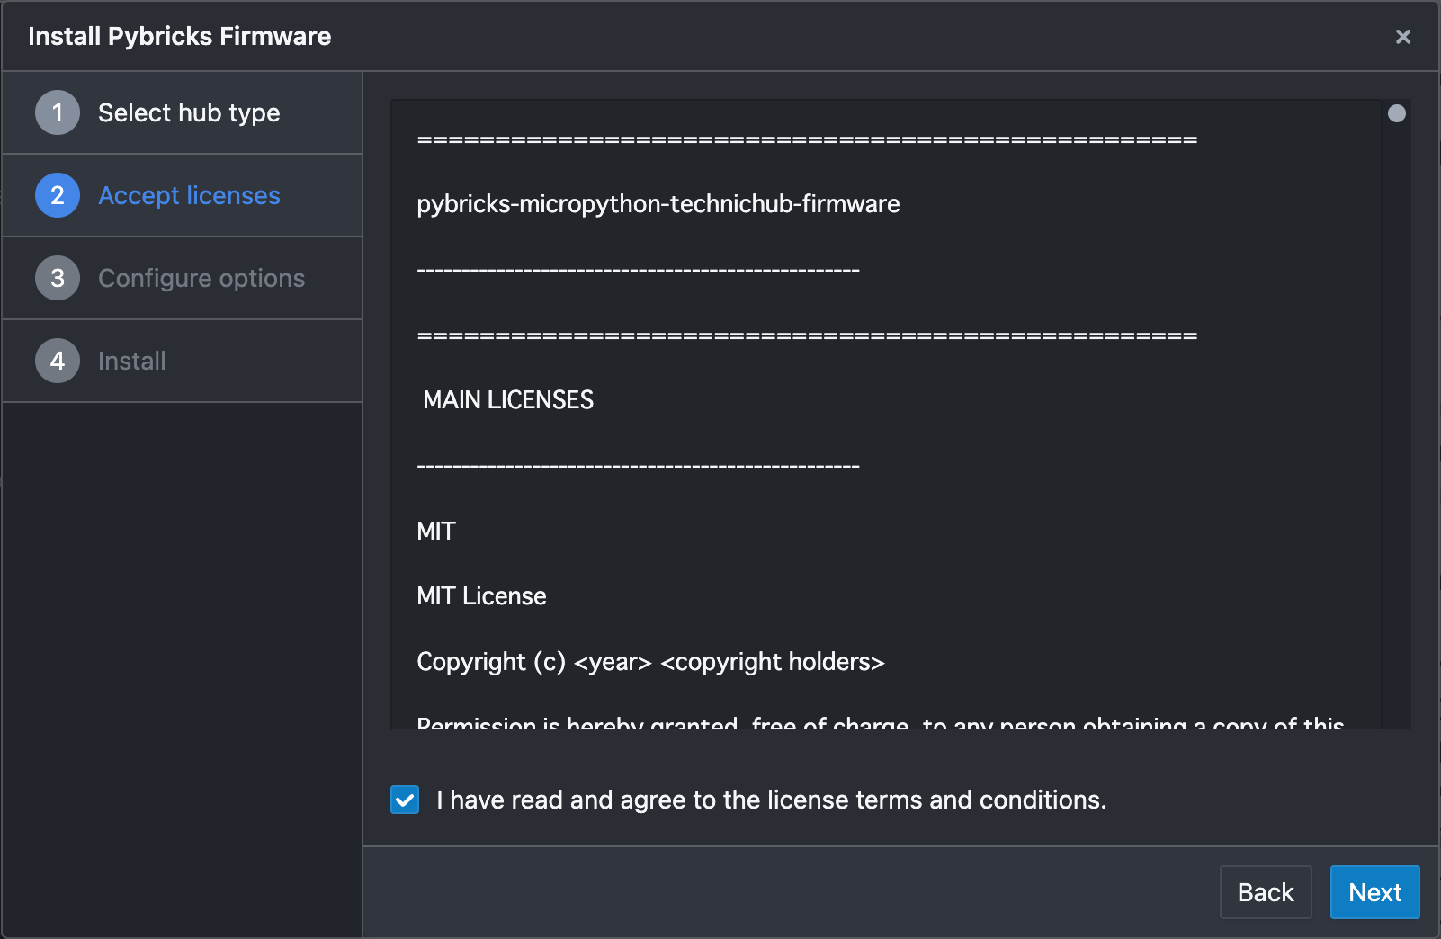Click the step 3 number circle
Viewport: 1441px width, 939px height.
coord(58,278)
